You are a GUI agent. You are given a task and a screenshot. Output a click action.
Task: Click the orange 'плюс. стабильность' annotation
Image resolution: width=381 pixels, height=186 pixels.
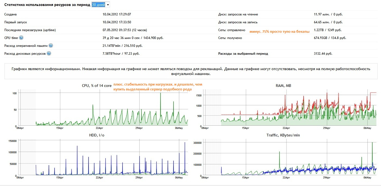[x=158, y=87]
